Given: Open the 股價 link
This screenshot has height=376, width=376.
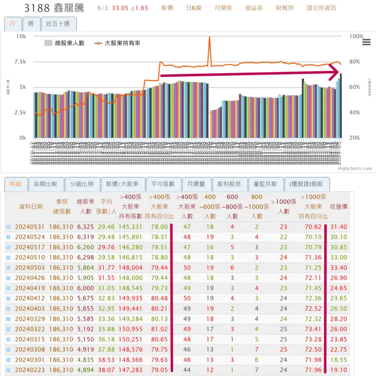Looking at the screenshot, I should coord(167,8).
